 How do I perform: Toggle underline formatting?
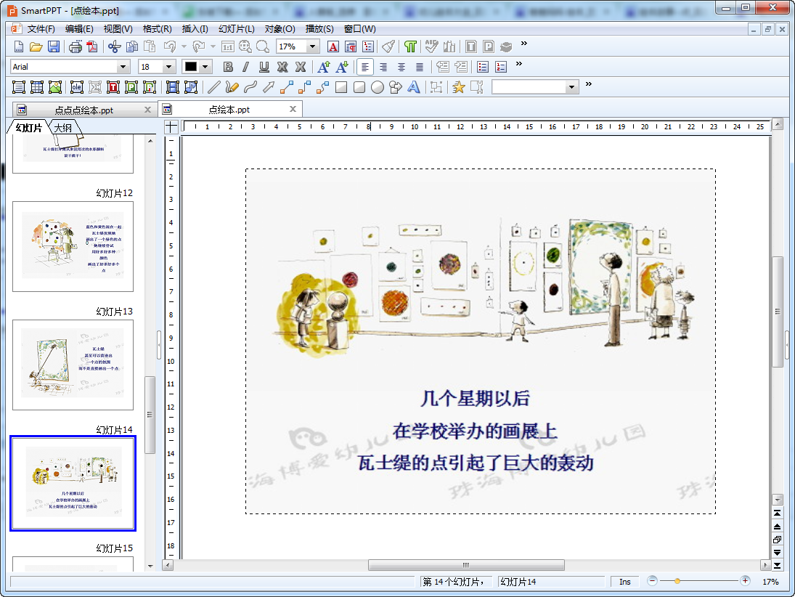[x=264, y=67]
